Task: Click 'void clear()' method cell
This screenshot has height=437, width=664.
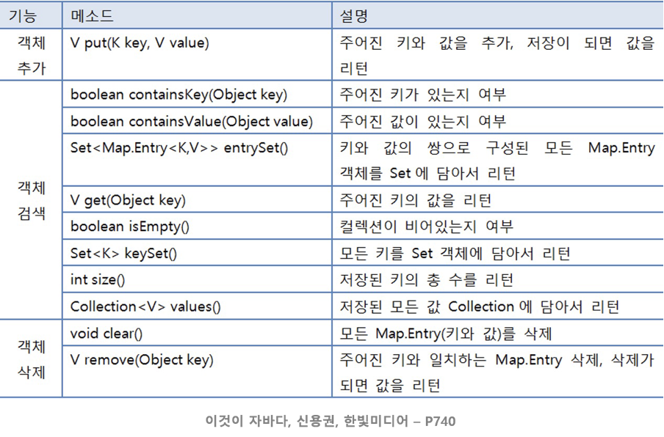Action: 197,333
